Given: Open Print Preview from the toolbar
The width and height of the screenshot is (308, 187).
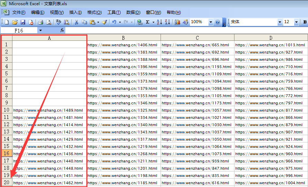Looking at the screenshot, I should click(x=49, y=22).
